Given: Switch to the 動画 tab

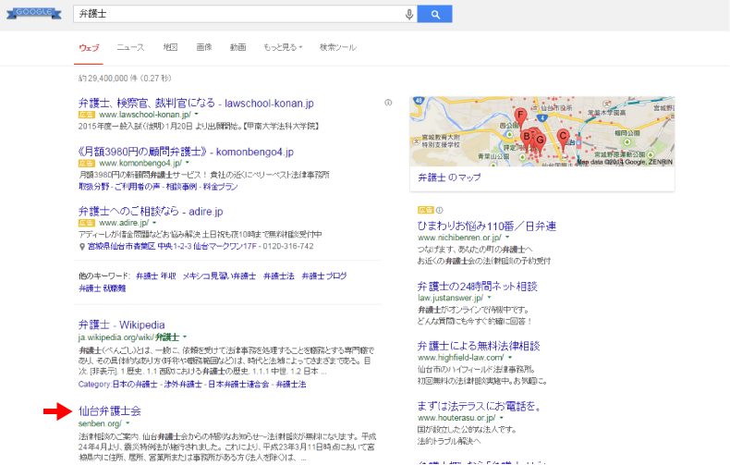Looking at the screenshot, I should pyautogui.click(x=237, y=47).
